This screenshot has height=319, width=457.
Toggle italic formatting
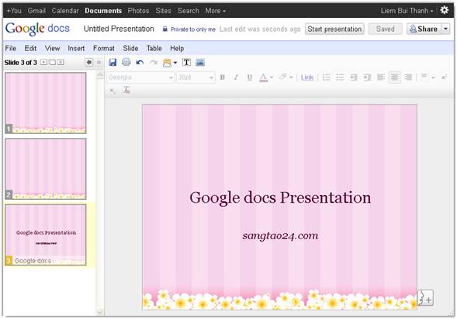(236, 77)
